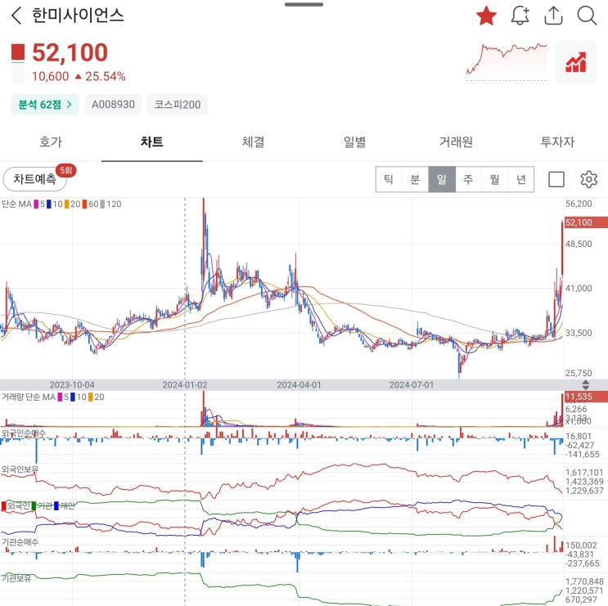Viewport: 608px width, 606px height.
Task: Switch to the 체결 tab
Action: (253, 141)
